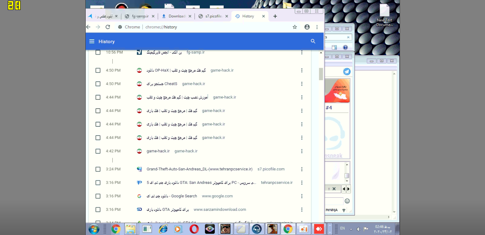485x235 pixels.
Task: Launch Opera from the taskbar
Action: tap(194, 229)
